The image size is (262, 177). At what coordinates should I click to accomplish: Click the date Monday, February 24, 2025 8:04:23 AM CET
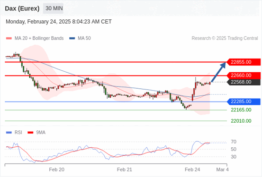(x=59, y=22)
